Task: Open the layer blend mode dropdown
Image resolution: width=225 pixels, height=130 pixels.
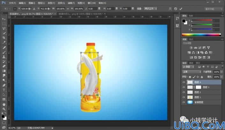Action: tap(192, 72)
